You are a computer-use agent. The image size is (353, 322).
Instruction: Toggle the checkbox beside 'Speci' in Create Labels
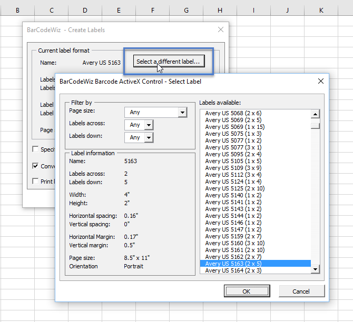tap(35, 149)
